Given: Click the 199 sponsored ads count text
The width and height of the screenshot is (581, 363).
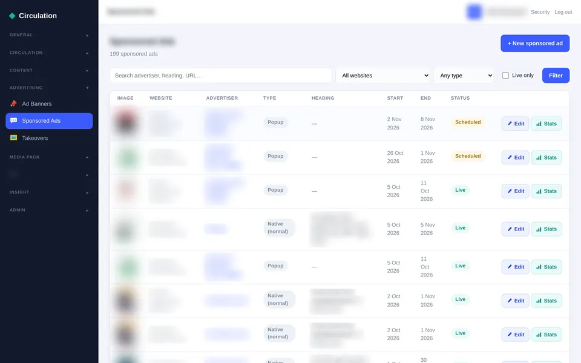Looking at the screenshot, I should (x=134, y=54).
